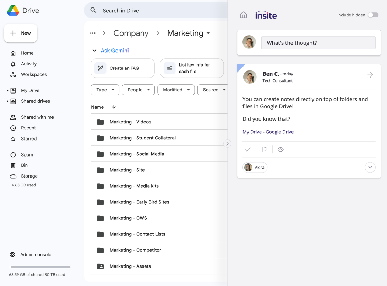Flag the note from Ben C.
This screenshot has height=286, width=387.
pos(264,149)
